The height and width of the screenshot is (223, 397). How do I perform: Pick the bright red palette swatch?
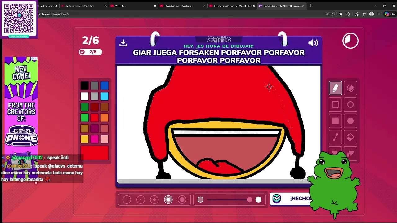pos(95,118)
